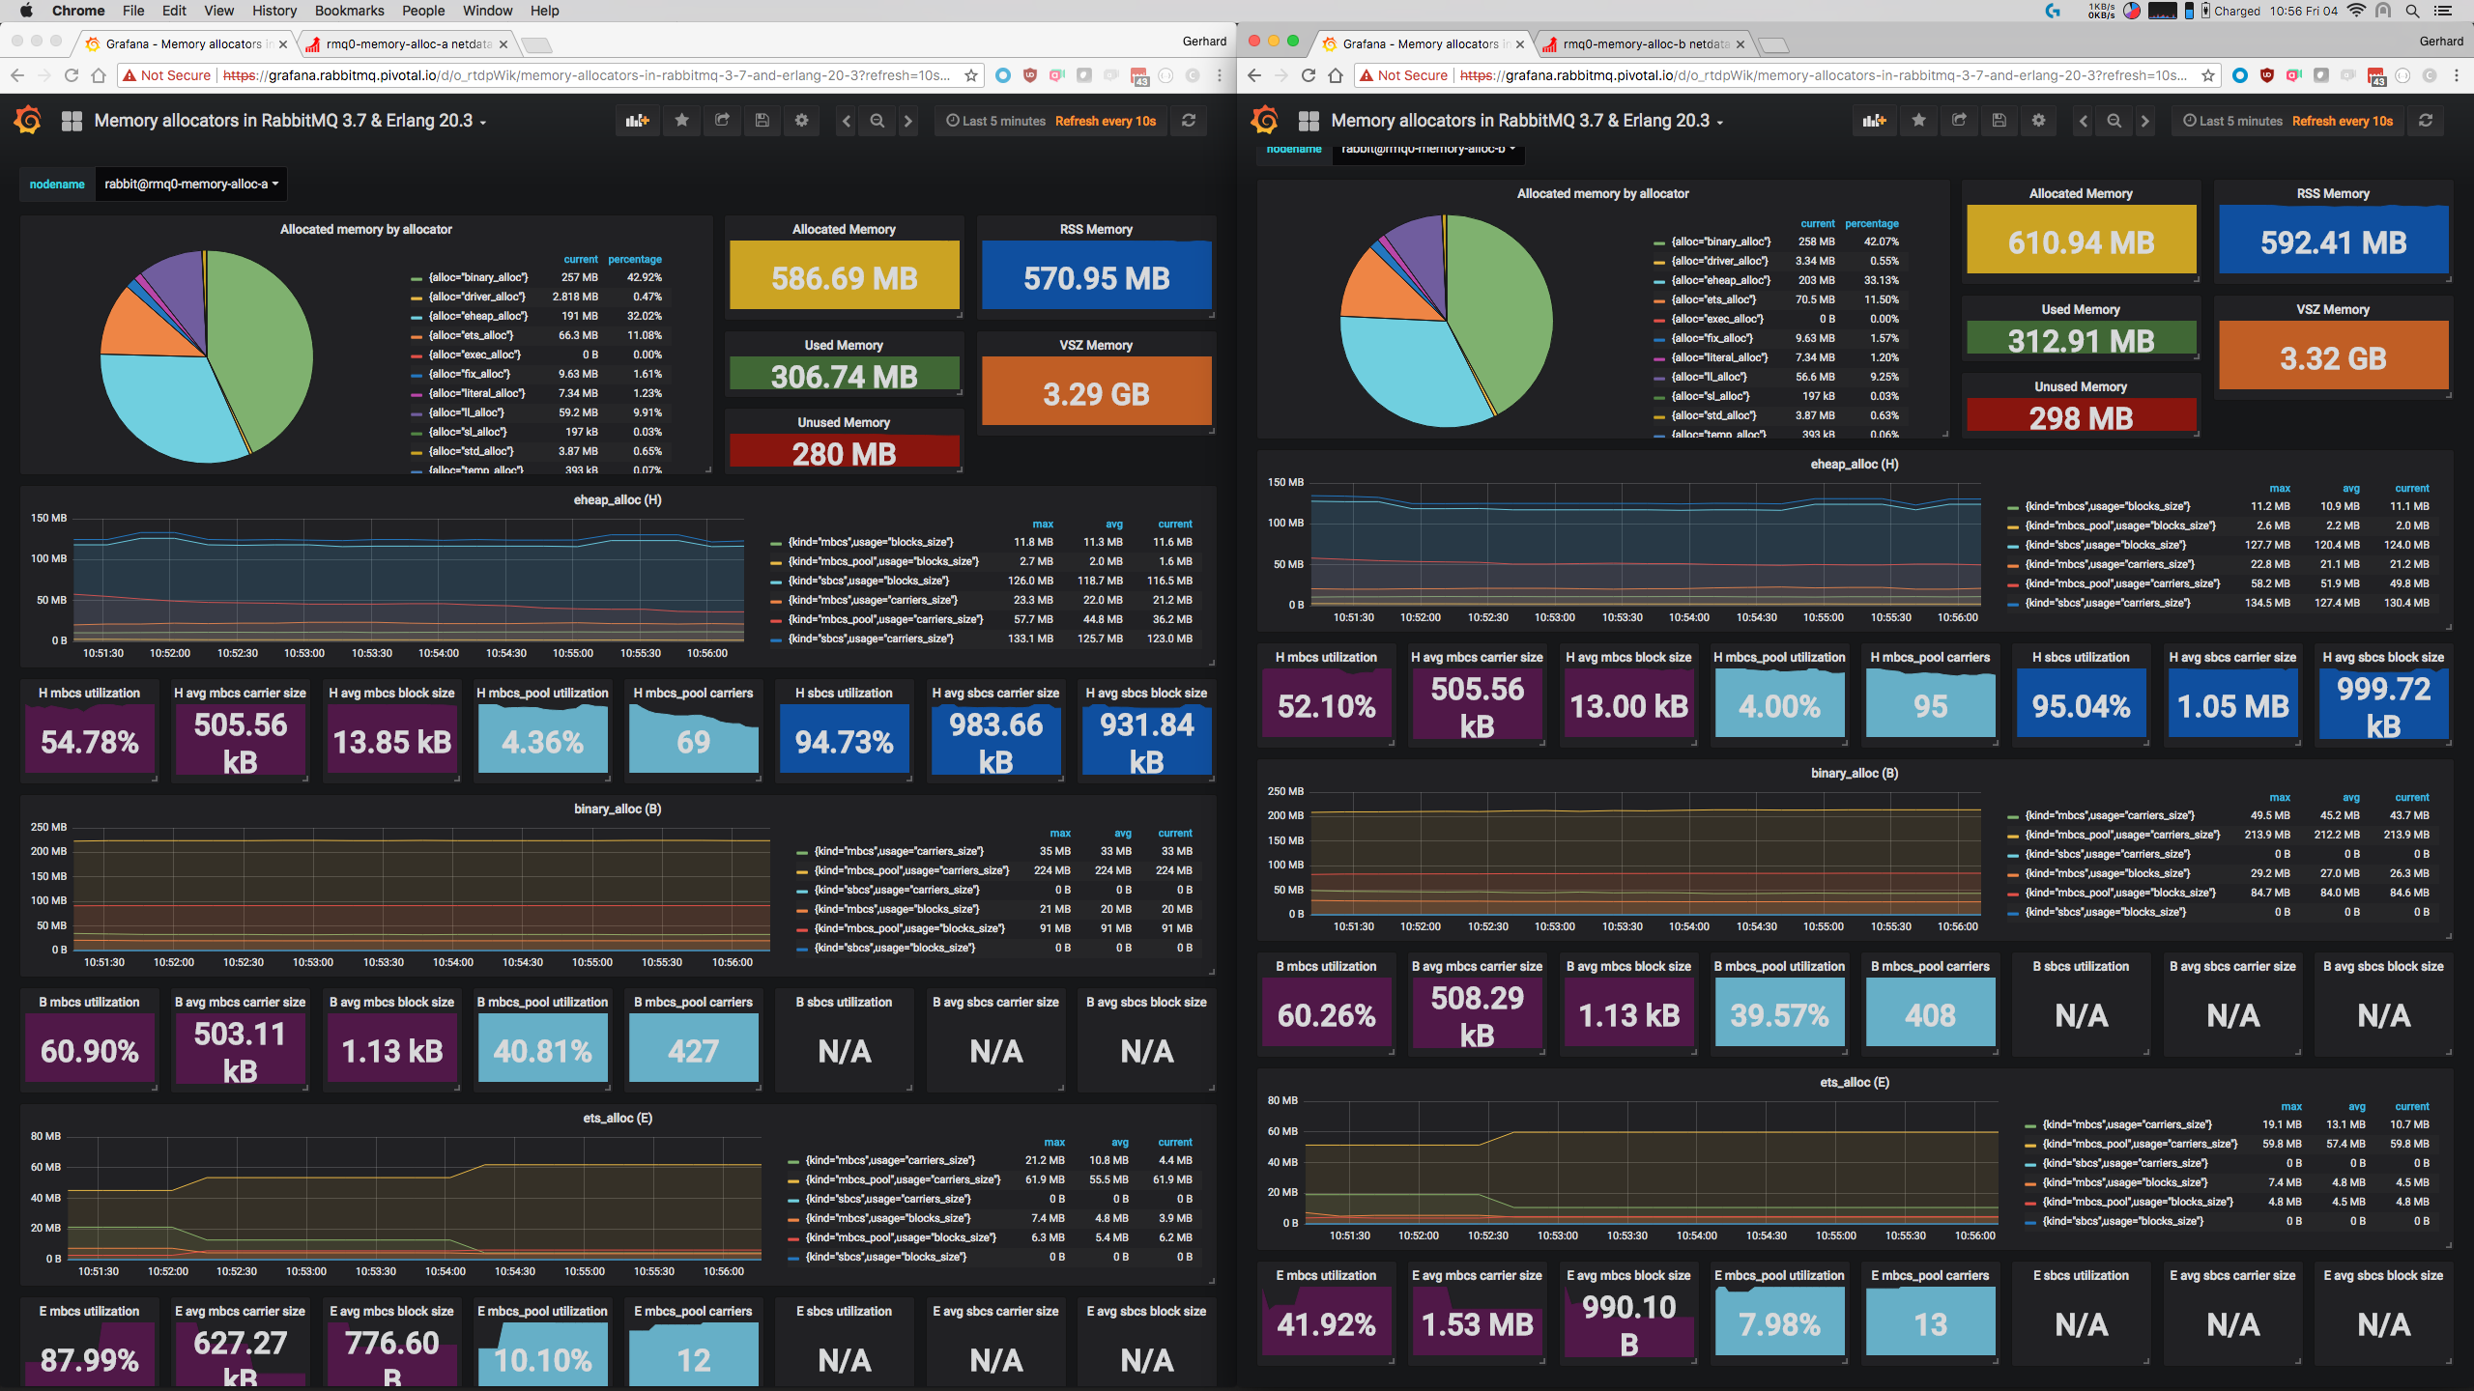The image size is (2474, 1391).
Task: Open Chrome menu dots in right window
Action: [2457, 75]
